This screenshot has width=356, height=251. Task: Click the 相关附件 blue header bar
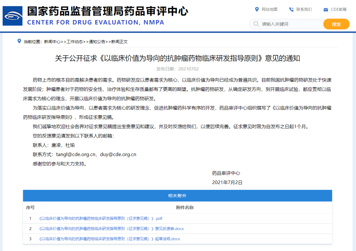(x=177, y=196)
